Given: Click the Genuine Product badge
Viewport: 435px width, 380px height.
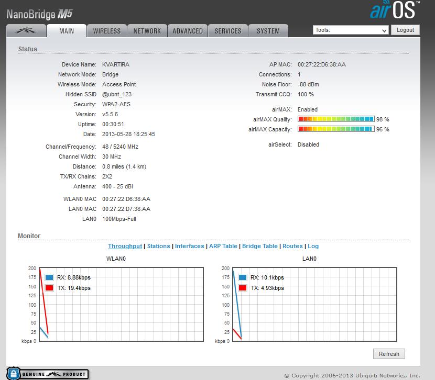Looking at the screenshot, I should (47, 374).
